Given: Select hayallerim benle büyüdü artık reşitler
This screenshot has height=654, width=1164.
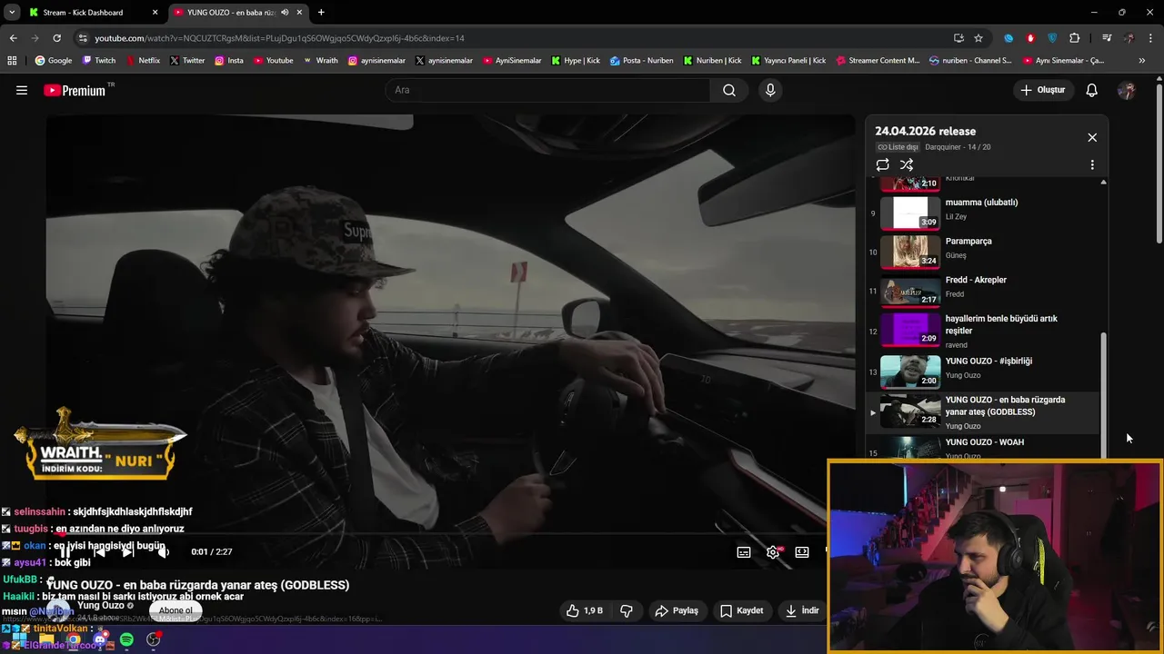Looking at the screenshot, I should (982, 331).
